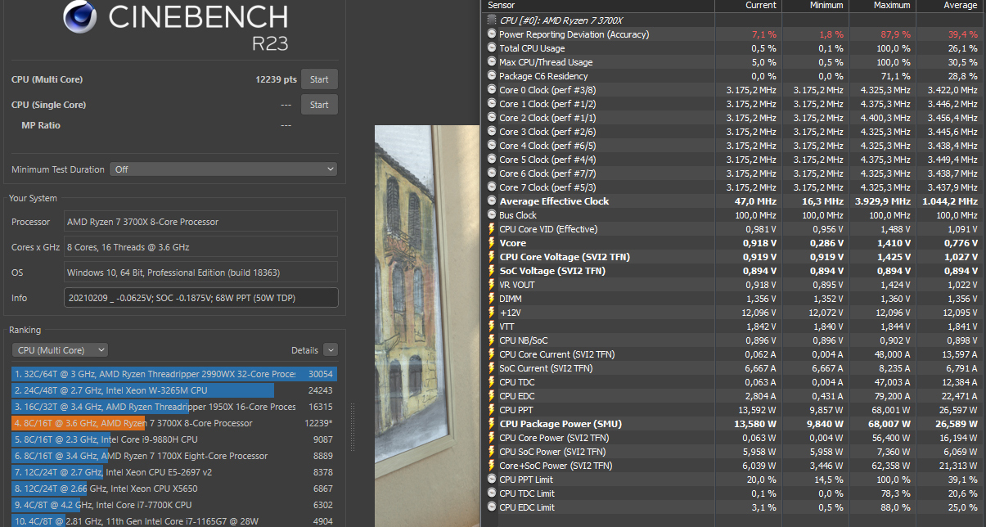This screenshot has height=527, width=986.
Task: Click the icon beside CPU PPT Limit
Action: 492,480
